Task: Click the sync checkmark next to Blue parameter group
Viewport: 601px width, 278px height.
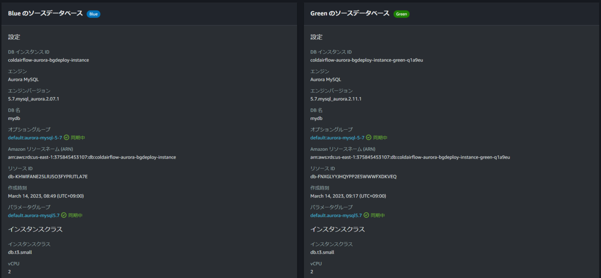Action: [x=63, y=215]
